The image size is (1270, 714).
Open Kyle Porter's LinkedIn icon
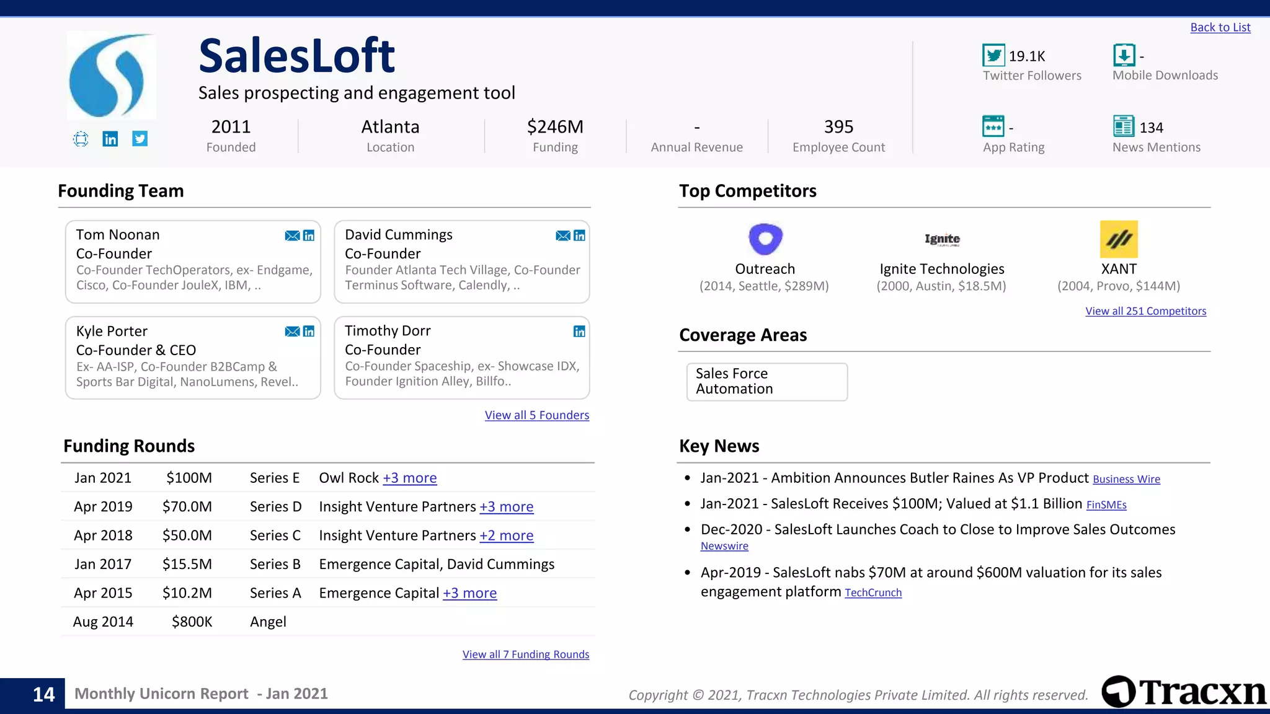click(309, 332)
